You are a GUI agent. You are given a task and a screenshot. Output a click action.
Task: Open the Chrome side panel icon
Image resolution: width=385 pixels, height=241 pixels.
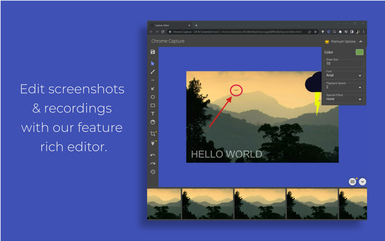pyautogui.click(x=352, y=32)
